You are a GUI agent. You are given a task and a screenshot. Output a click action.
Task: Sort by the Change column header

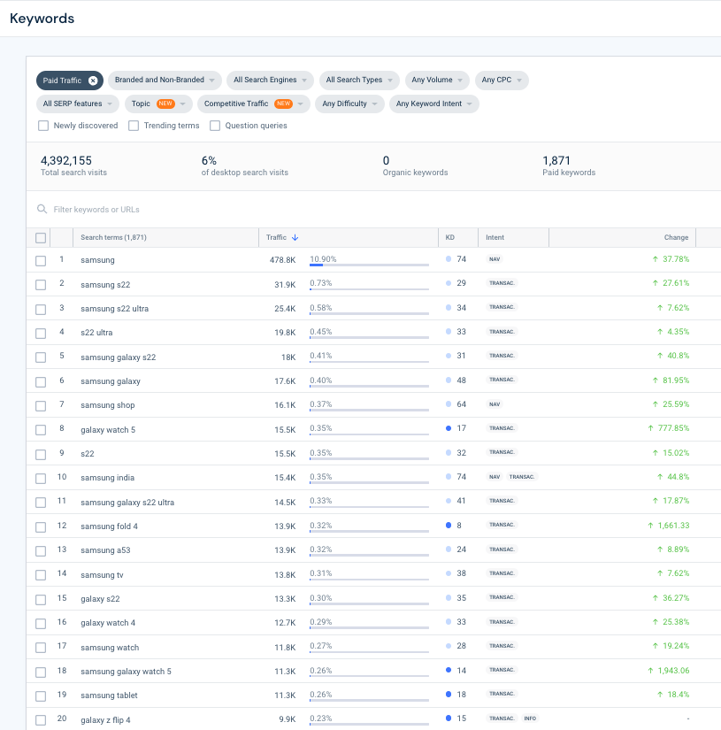pyautogui.click(x=676, y=237)
